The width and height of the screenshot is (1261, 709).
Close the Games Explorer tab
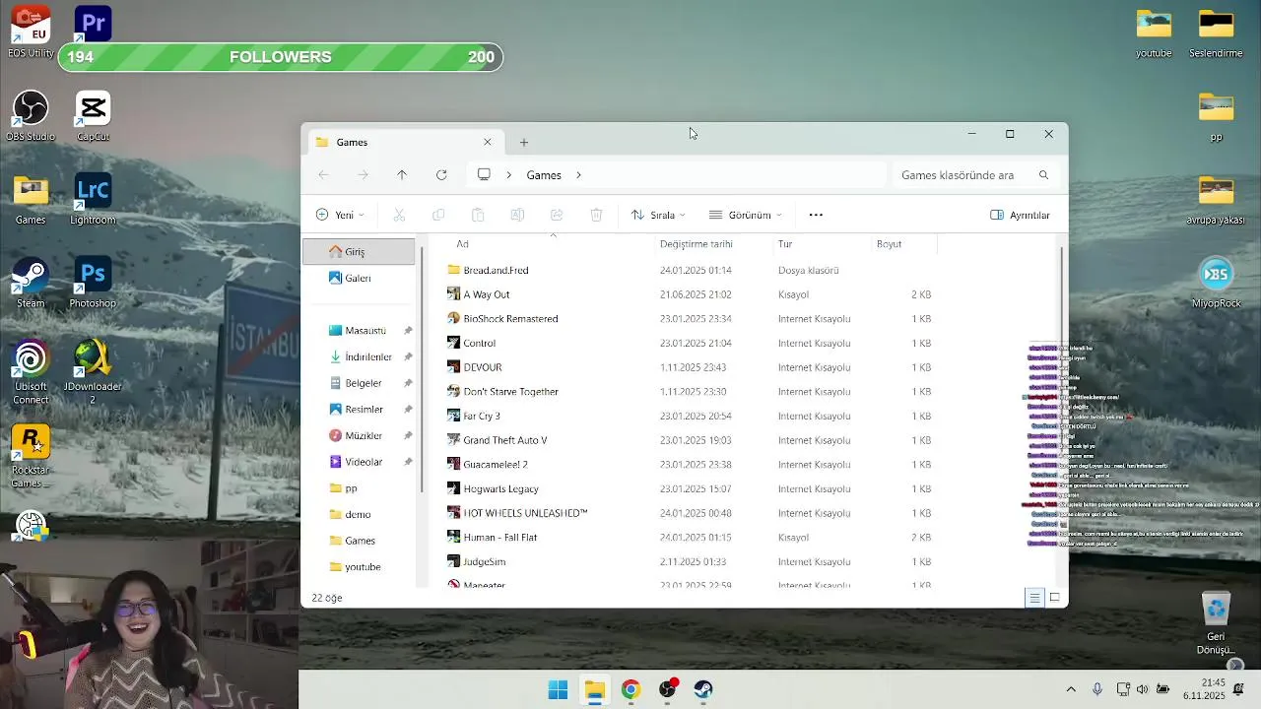click(x=487, y=142)
